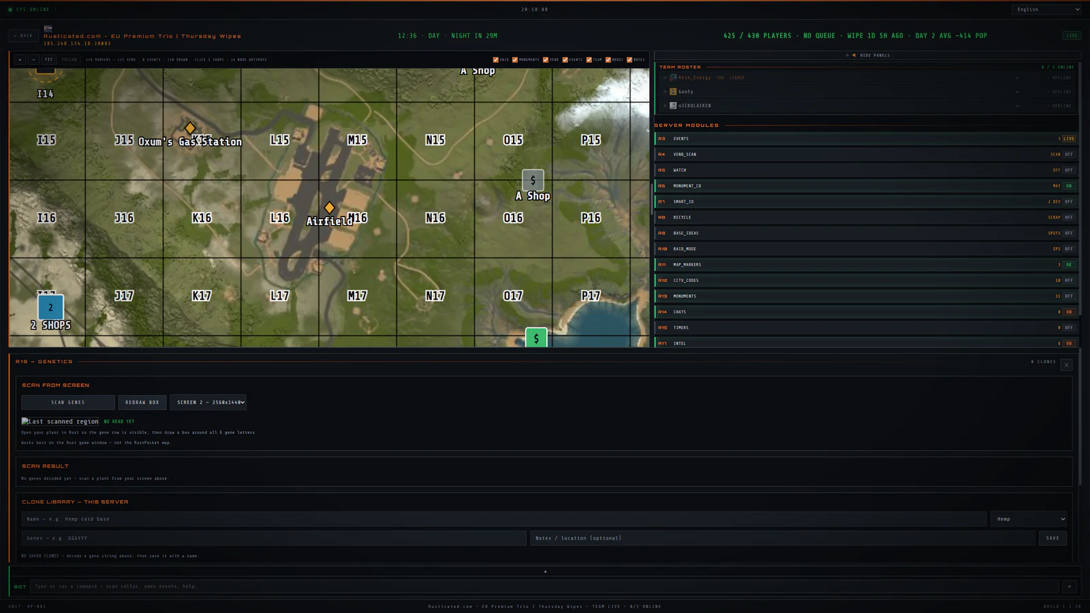
Task: Open the R8 RECYCLE module row
Action: [865, 217]
